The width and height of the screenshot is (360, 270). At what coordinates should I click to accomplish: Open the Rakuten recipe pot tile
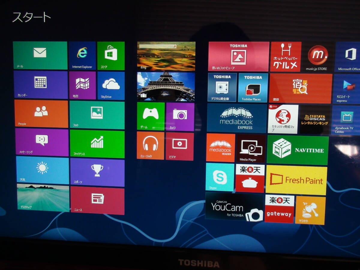pos(250,178)
